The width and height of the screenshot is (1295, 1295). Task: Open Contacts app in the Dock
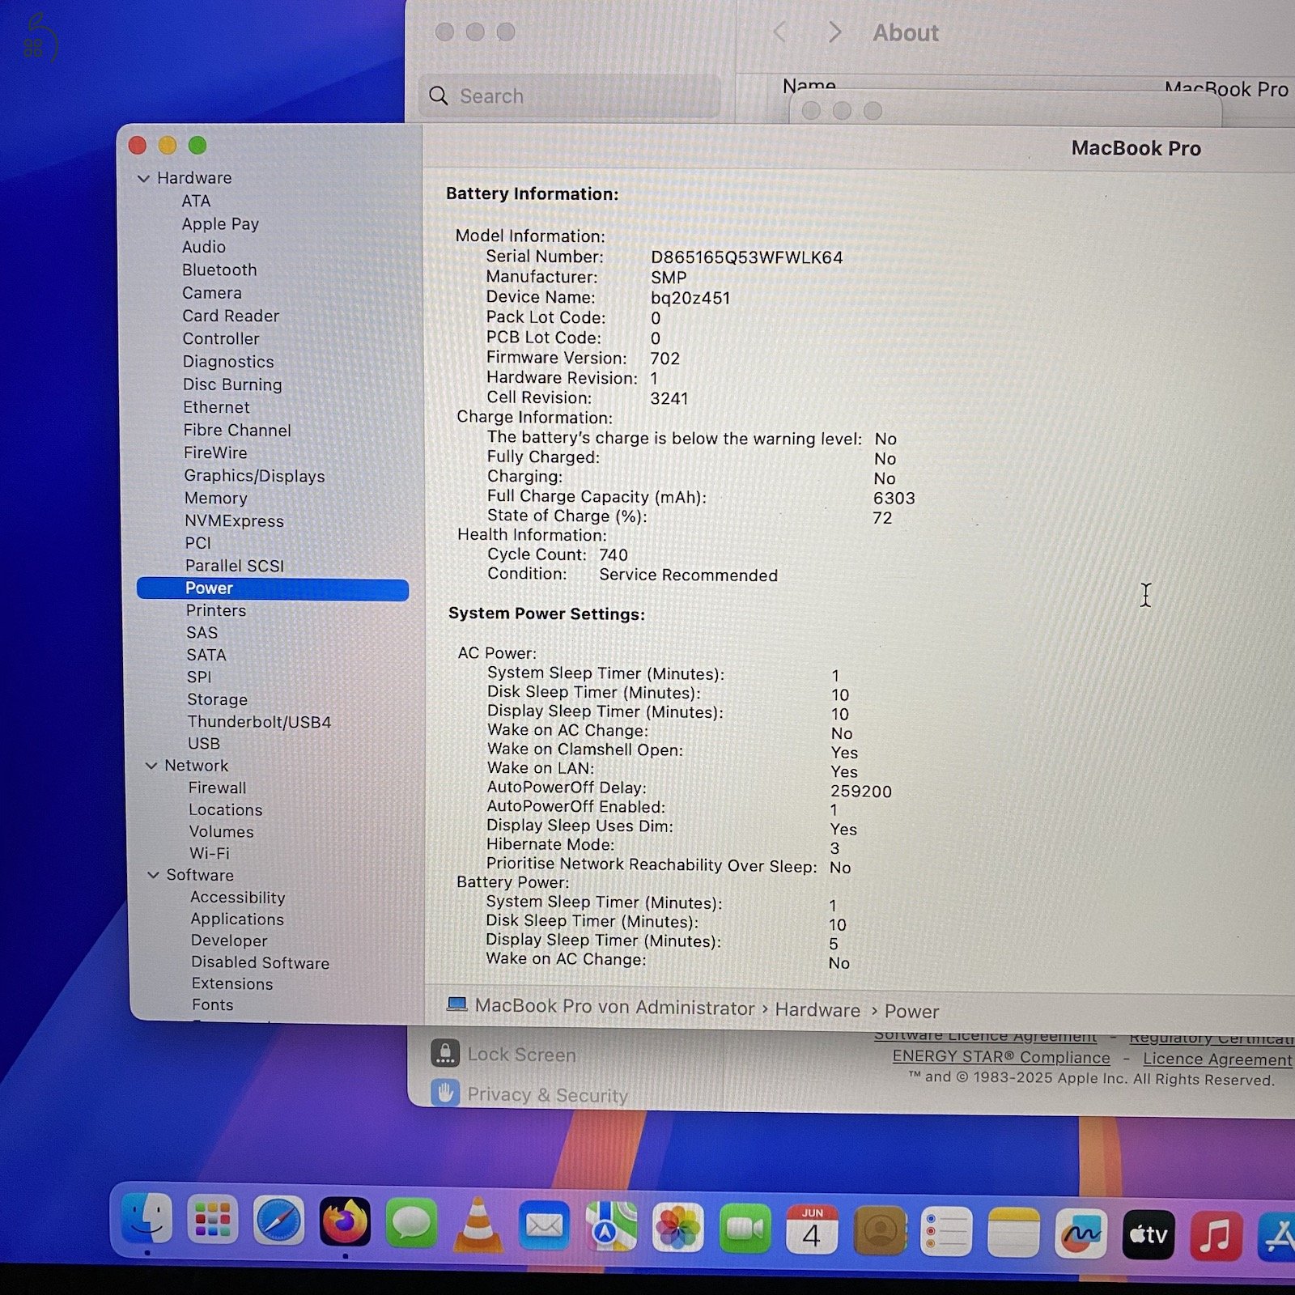point(879,1232)
